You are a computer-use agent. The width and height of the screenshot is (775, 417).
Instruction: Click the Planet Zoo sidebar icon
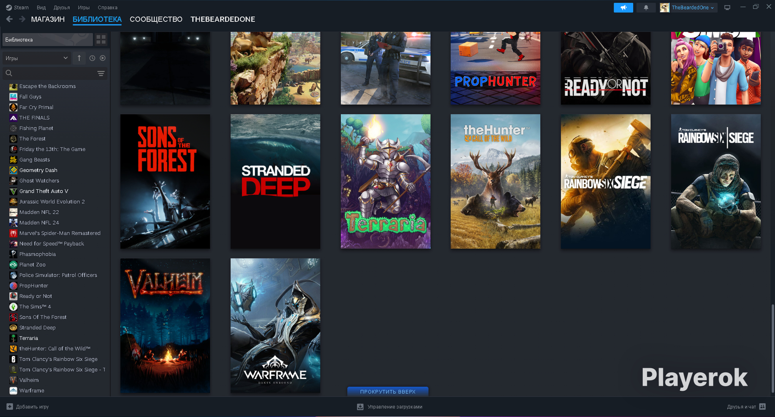point(13,264)
